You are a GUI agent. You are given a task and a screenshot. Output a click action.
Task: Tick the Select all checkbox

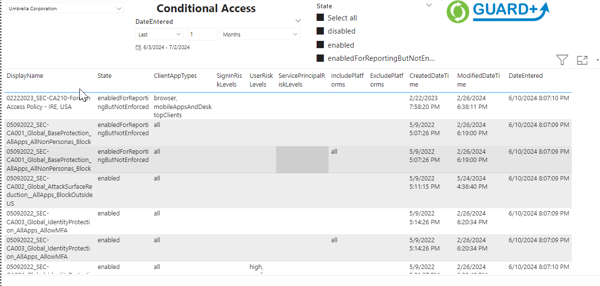(320, 18)
